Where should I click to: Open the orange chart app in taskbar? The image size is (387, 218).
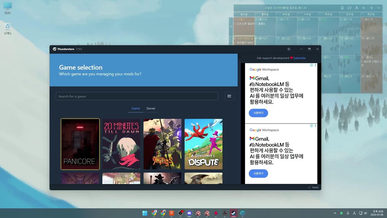coord(171,213)
